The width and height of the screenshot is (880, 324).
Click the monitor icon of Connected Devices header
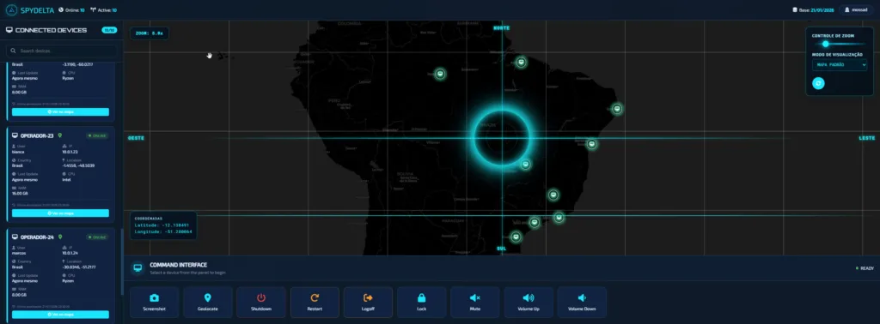[9, 30]
